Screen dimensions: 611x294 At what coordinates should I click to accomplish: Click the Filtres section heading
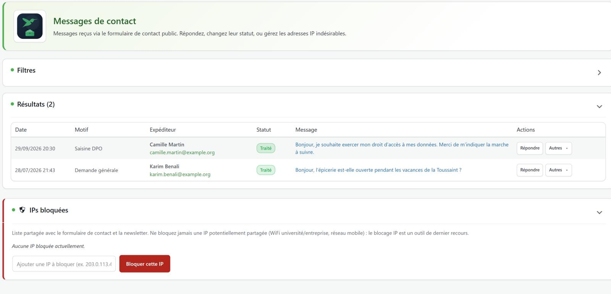click(x=26, y=70)
